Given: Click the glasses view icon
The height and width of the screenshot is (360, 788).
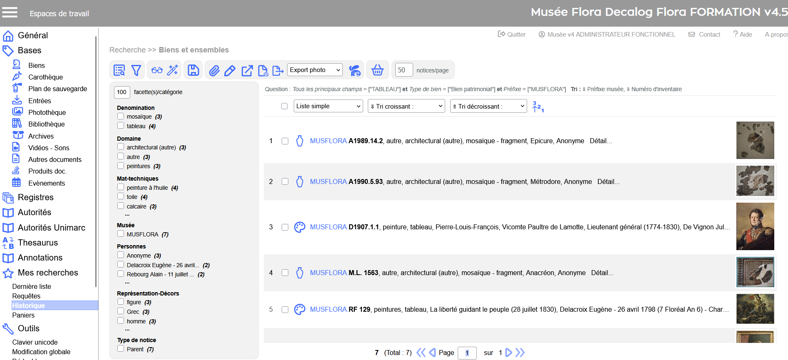Looking at the screenshot, I should 157,70.
